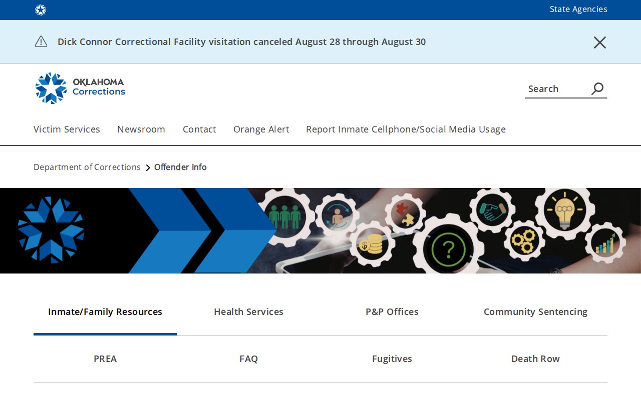Click the breadcrumb chevron separator icon

pos(148,167)
